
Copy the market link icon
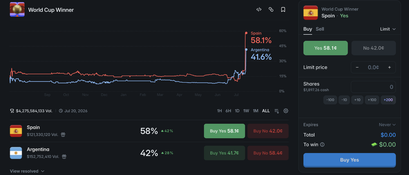[271, 9]
